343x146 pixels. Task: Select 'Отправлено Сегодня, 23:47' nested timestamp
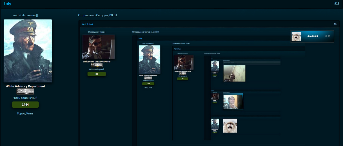click(212, 54)
